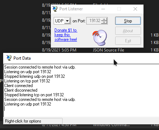159x130 pixels.
Task: Click the 'Client disconnected' log line
Action: click(x=21, y=90)
